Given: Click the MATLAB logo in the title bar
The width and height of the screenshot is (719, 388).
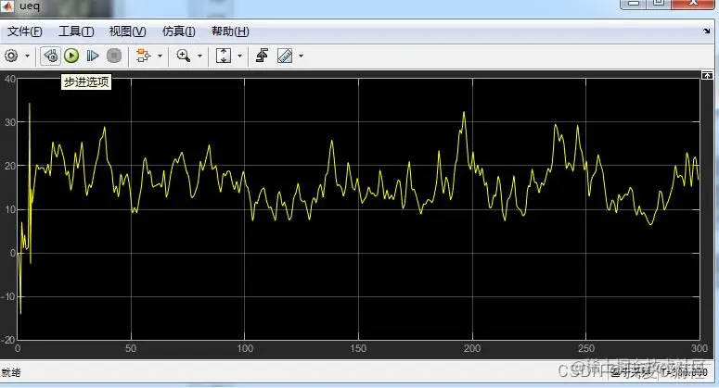Looking at the screenshot, I should (x=7, y=6).
